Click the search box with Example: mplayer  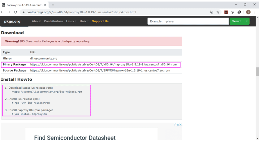pyautogui.click(x=188, y=21)
